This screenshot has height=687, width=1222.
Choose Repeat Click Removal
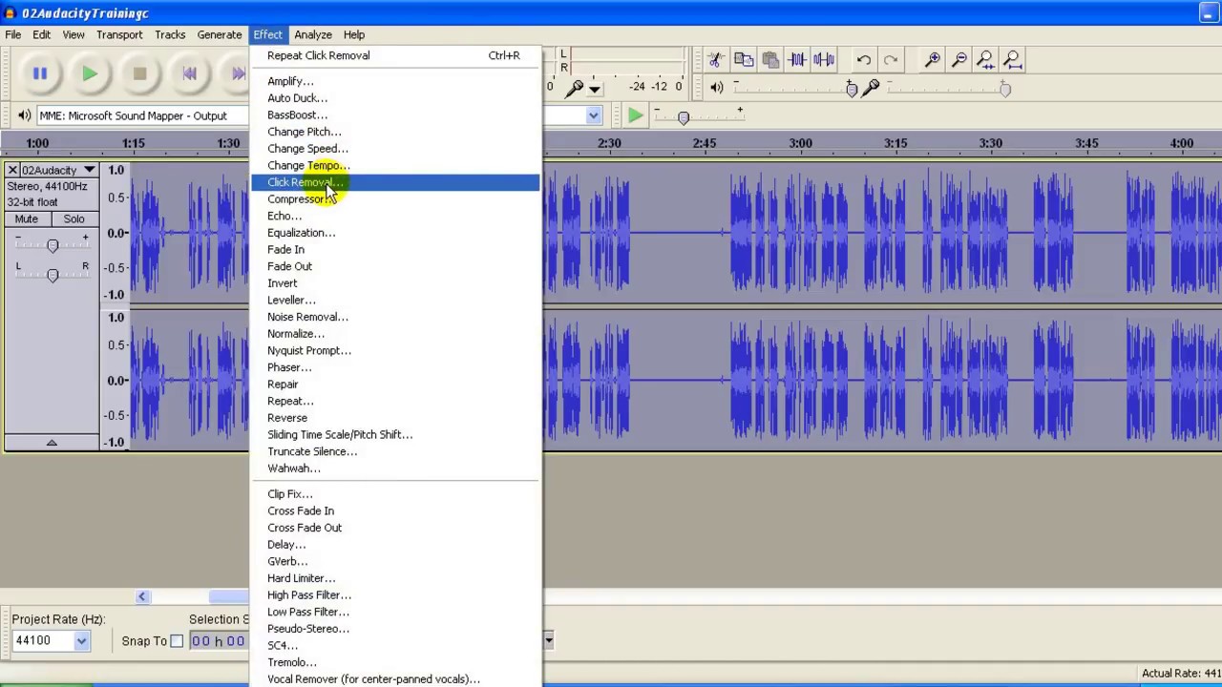[x=395, y=55]
